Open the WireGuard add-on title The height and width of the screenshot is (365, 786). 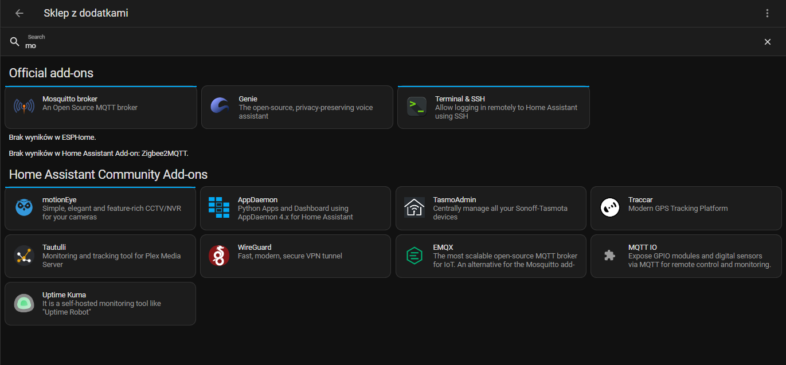(x=255, y=248)
